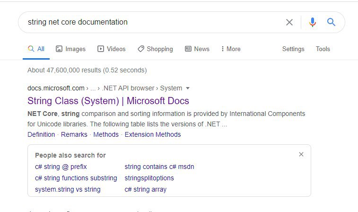The height and width of the screenshot is (212, 358).
Task: Expand the result options arrow next to System
Action: [x=188, y=88]
